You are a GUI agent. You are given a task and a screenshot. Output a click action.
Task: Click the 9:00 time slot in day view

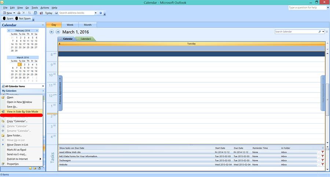pos(191,64)
